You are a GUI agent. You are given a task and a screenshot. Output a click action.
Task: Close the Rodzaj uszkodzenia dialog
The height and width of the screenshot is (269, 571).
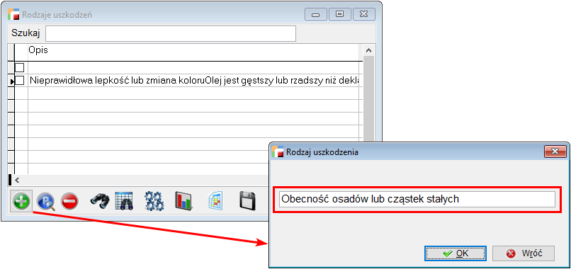tap(555, 151)
